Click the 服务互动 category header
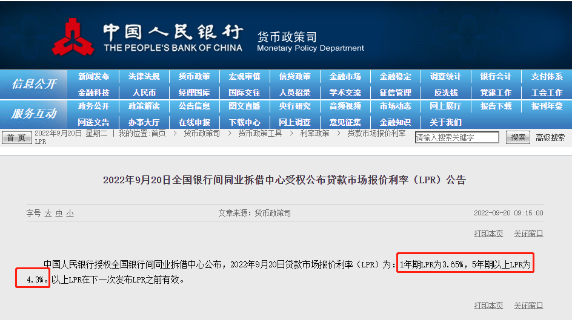 click(33, 114)
